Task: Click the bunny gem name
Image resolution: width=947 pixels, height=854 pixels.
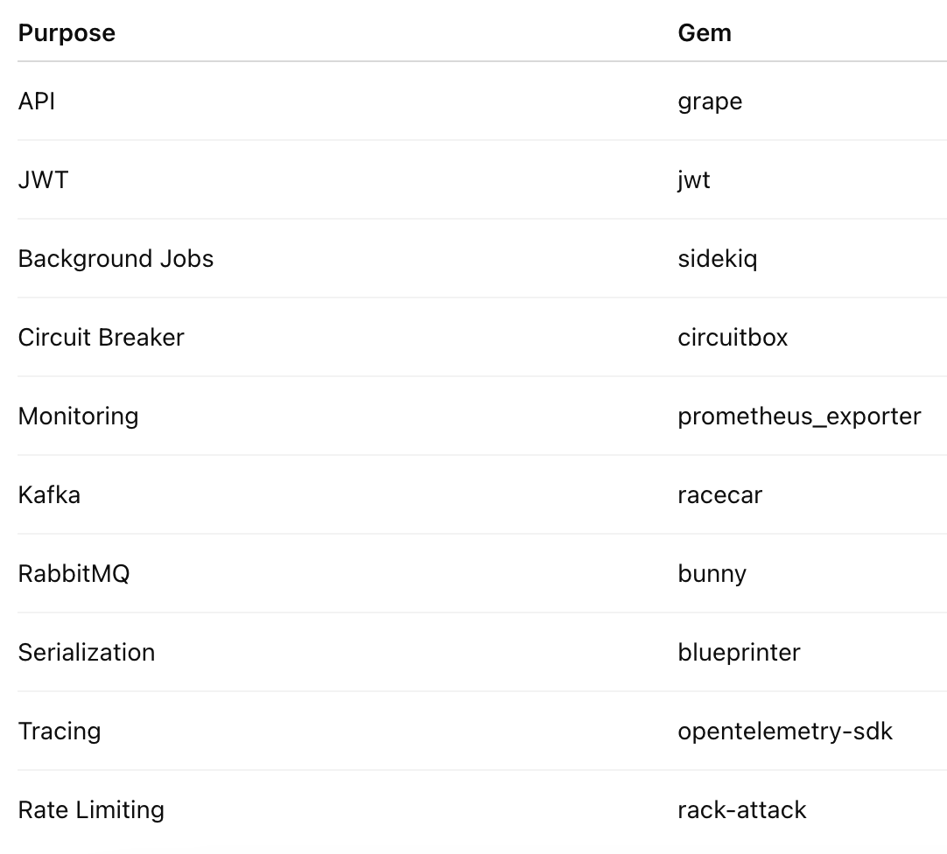Action: click(x=712, y=574)
